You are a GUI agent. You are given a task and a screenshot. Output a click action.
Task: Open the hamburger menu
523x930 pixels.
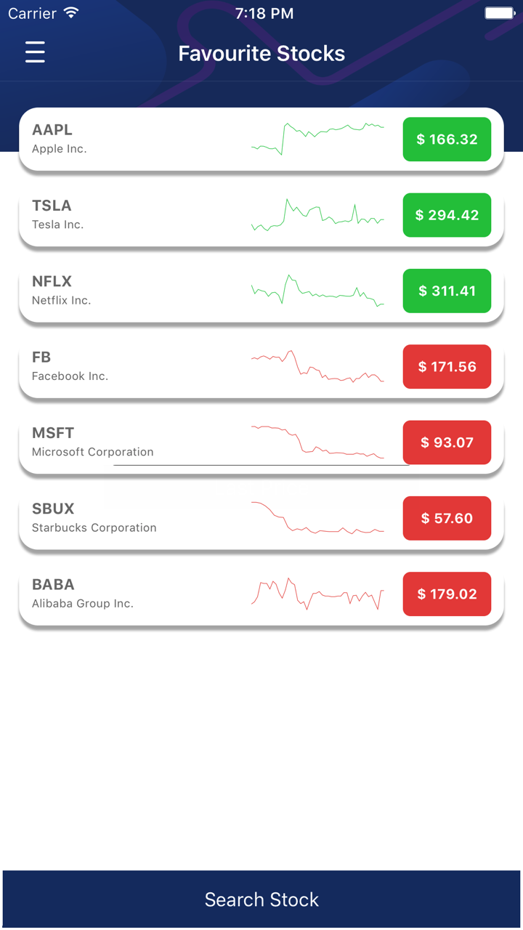pyautogui.click(x=35, y=52)
